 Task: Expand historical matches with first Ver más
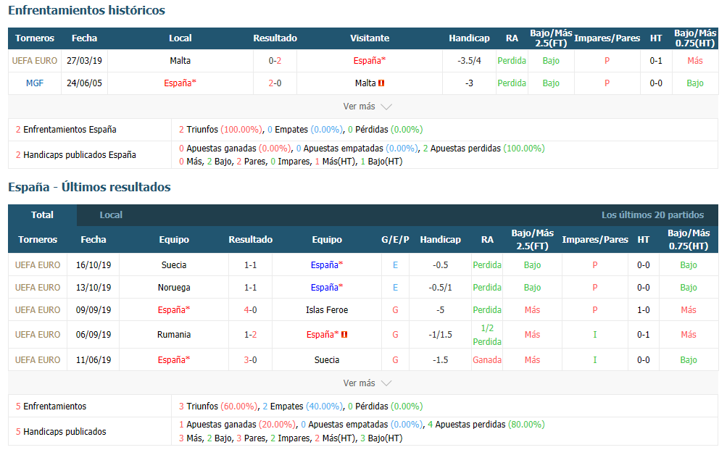coord(367,107)
